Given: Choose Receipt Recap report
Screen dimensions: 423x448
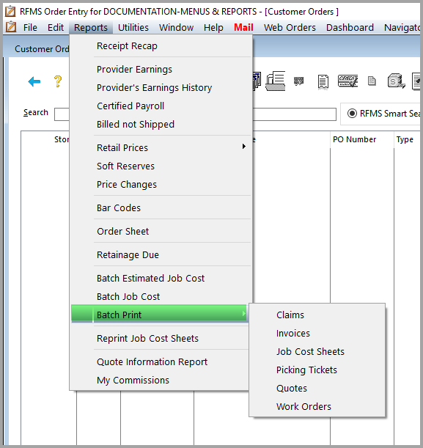Looking at the screenshot, I should click(161, 45).
